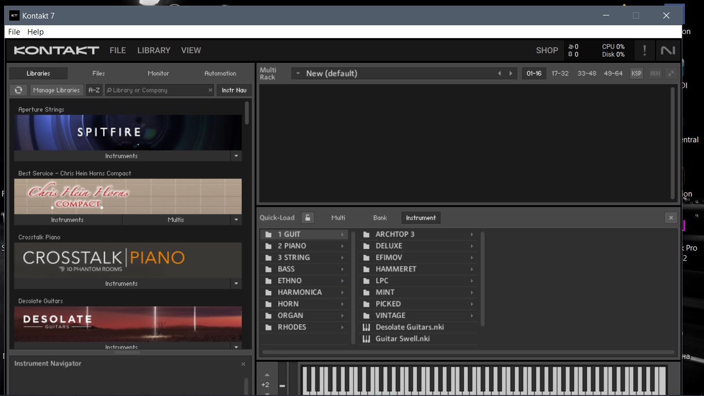Click the folder icon beside 2 PIANO
The height and width of the screenshot is (396, 704).
pyautogui.click(x=269, y=246)
